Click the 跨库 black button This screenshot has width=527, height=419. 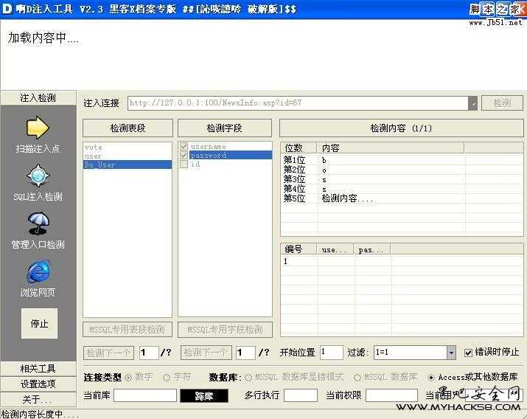tap(204, 396)
